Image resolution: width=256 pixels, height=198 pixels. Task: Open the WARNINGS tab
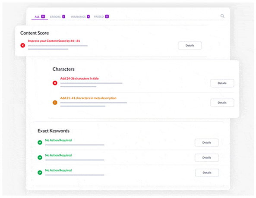[80, 17]
